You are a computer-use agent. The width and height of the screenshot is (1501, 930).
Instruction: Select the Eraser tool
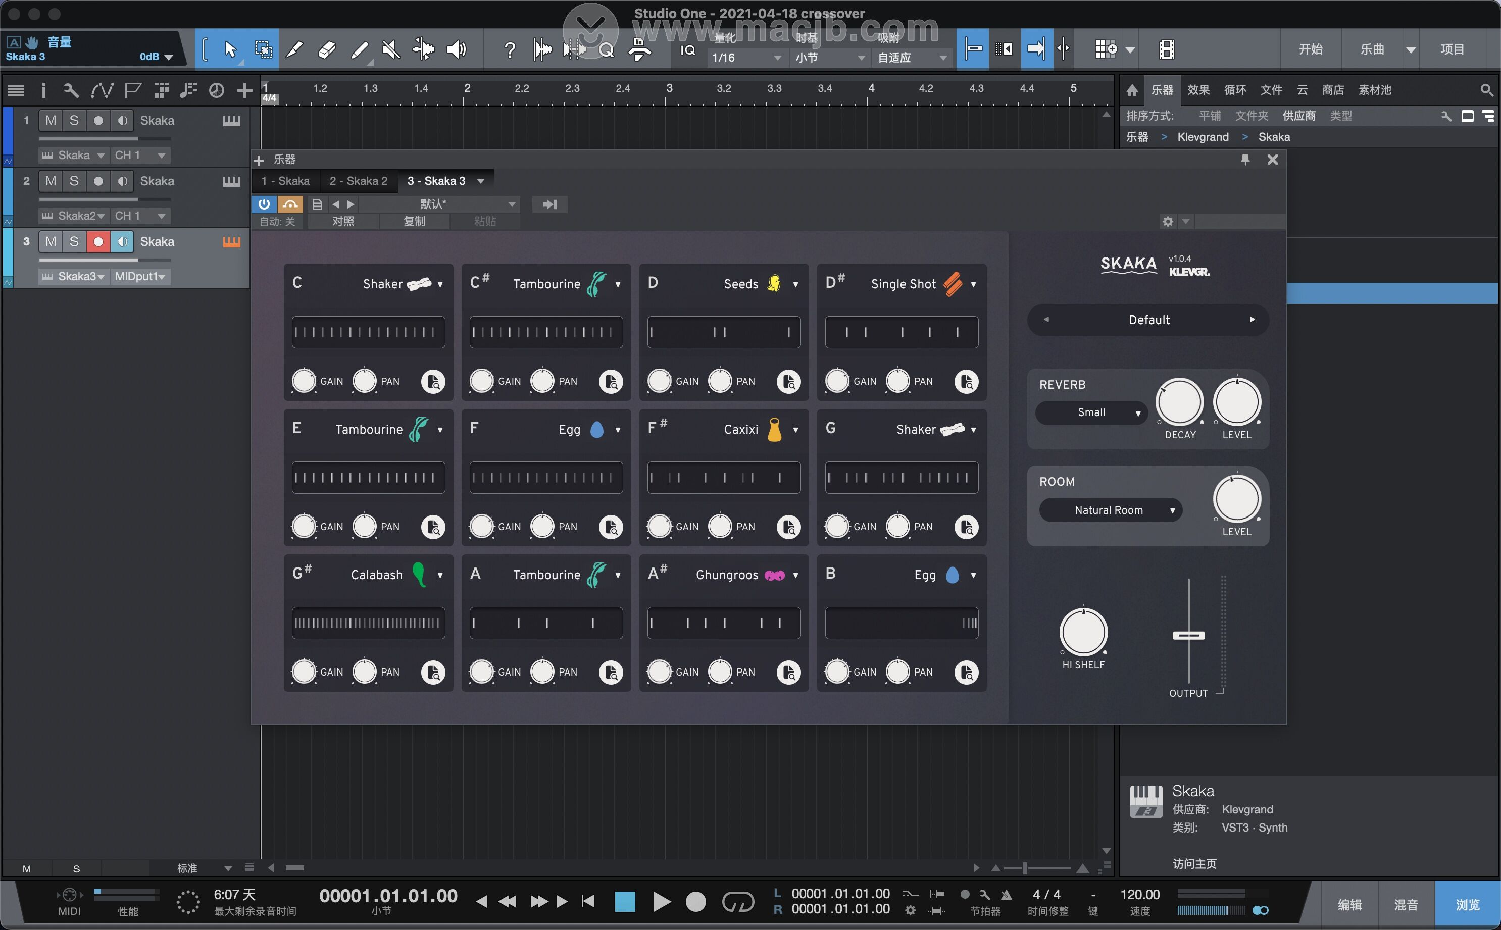coord(327,49)
